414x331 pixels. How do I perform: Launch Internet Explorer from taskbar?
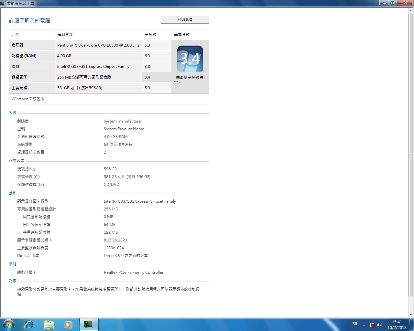coord(29,325)
